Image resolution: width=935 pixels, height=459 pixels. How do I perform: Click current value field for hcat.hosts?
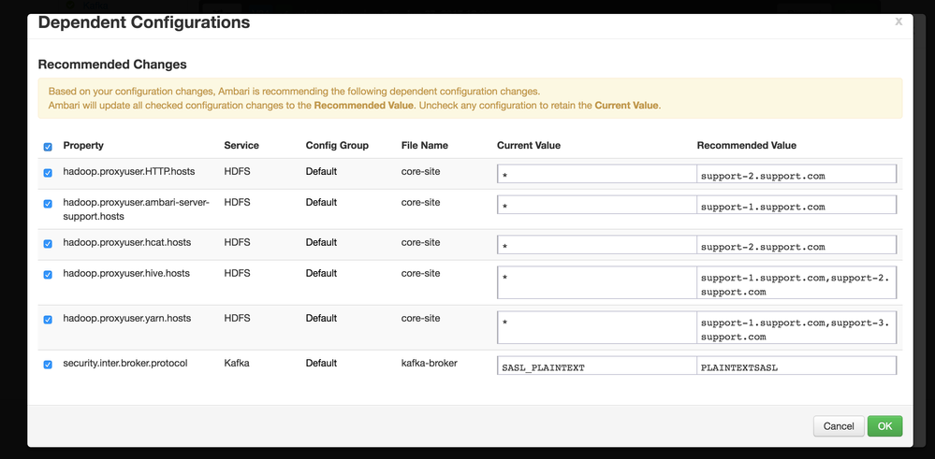click(x=596, y=246)
